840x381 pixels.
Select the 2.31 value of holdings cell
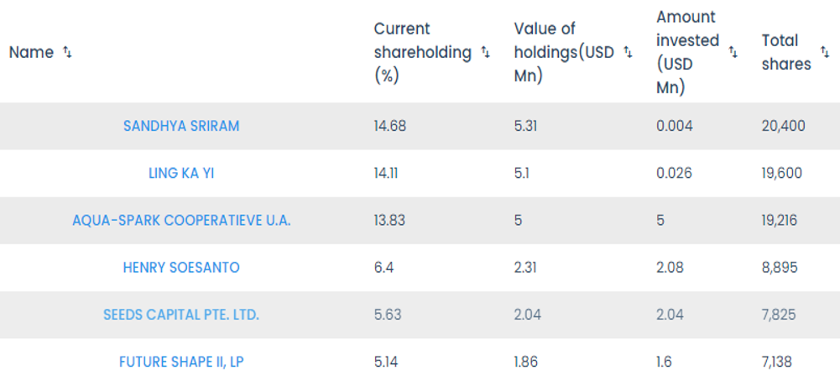point(526,268)
